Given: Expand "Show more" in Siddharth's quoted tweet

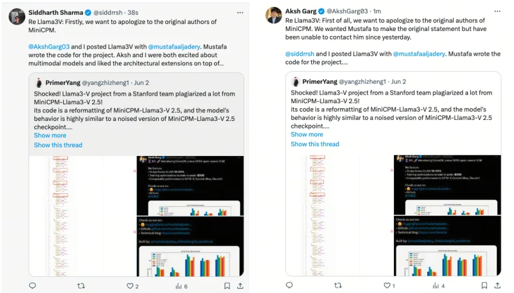Looking at the screenshot, I should [50, 135].
